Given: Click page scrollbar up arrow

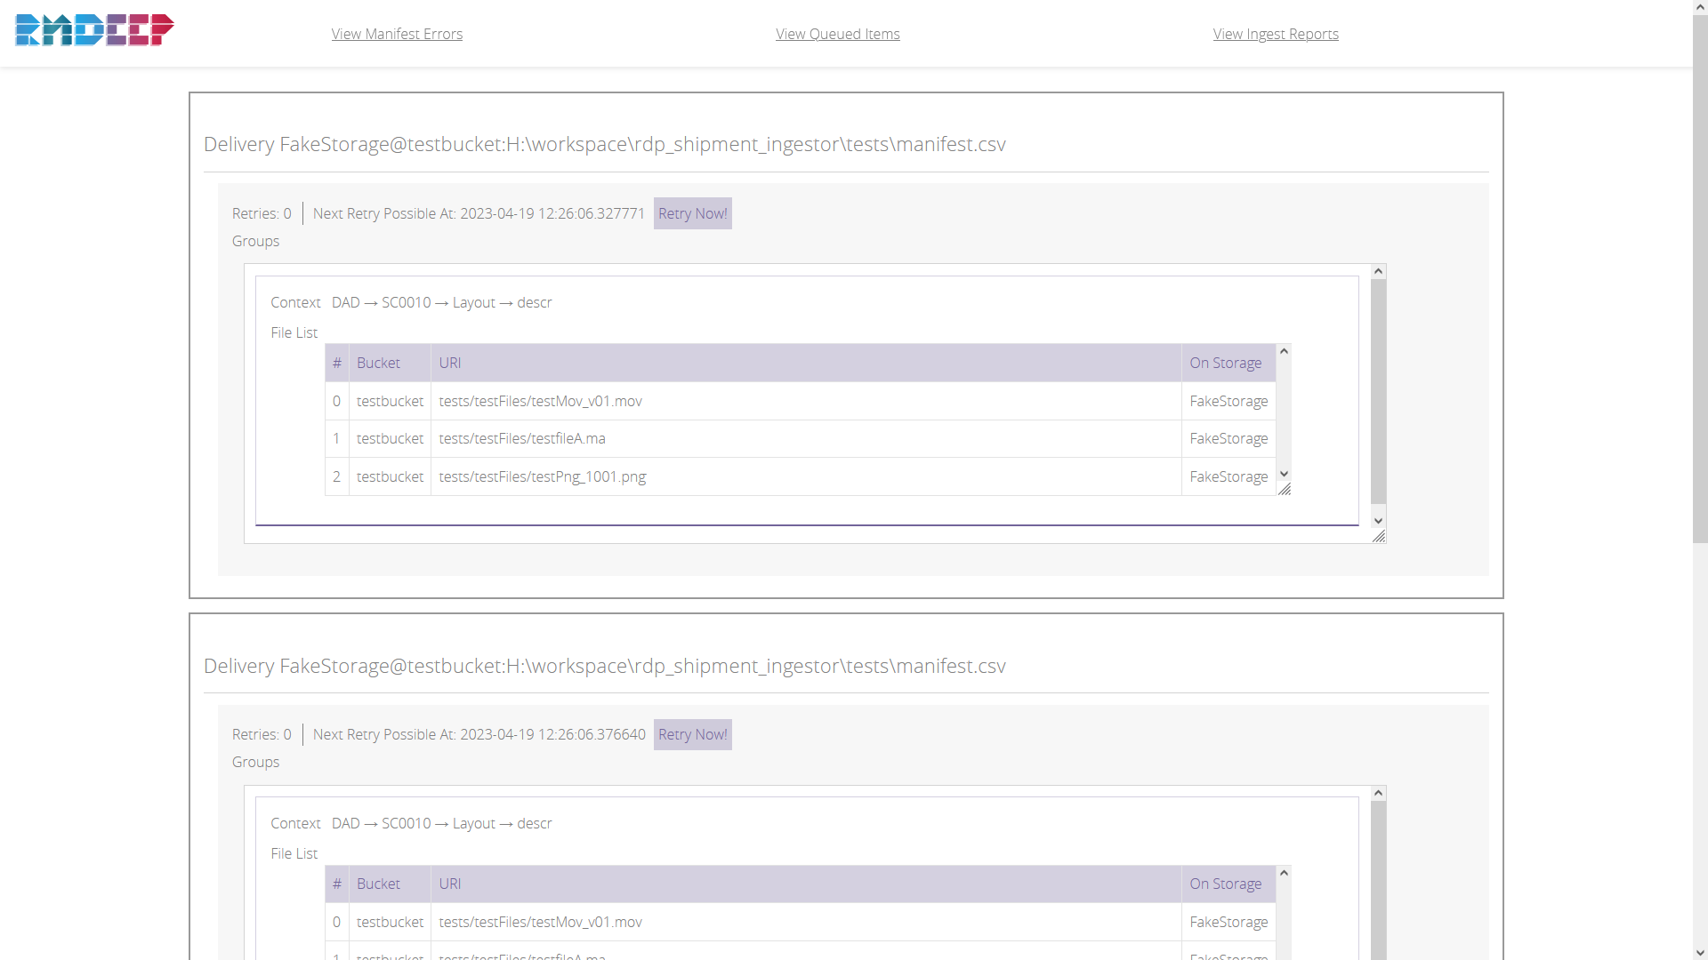Looking at the screenshot, I should click(1700, 7).
